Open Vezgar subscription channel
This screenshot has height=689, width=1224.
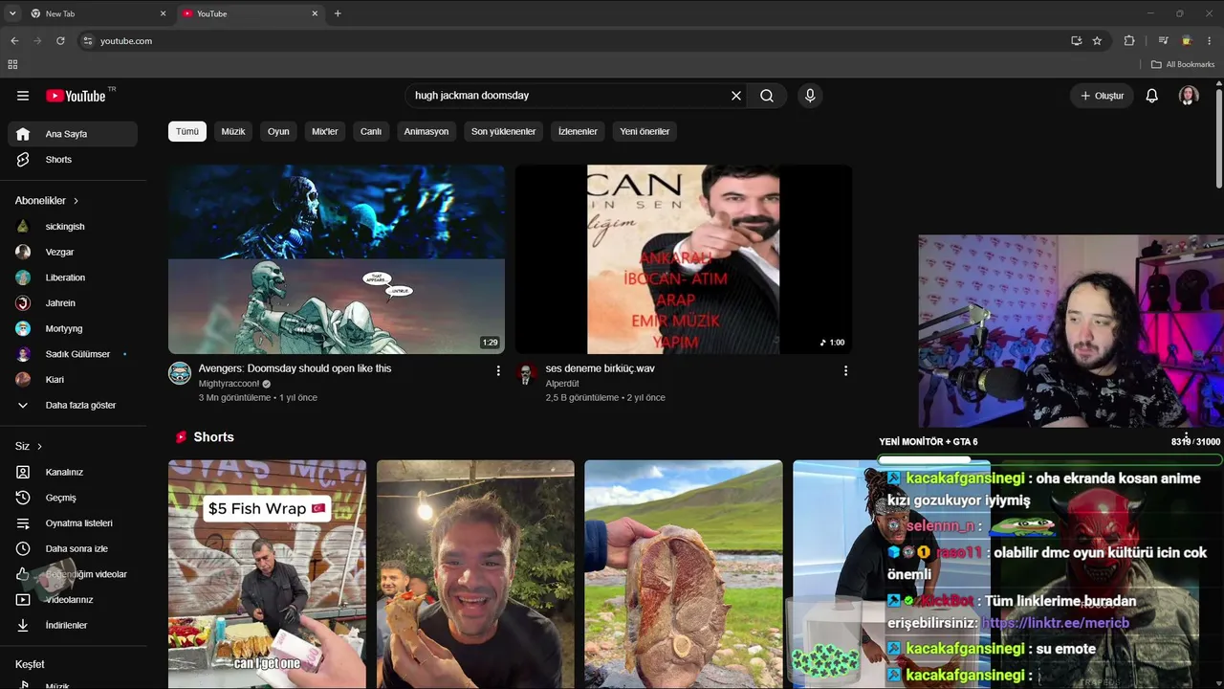click(x=73, y=252)
